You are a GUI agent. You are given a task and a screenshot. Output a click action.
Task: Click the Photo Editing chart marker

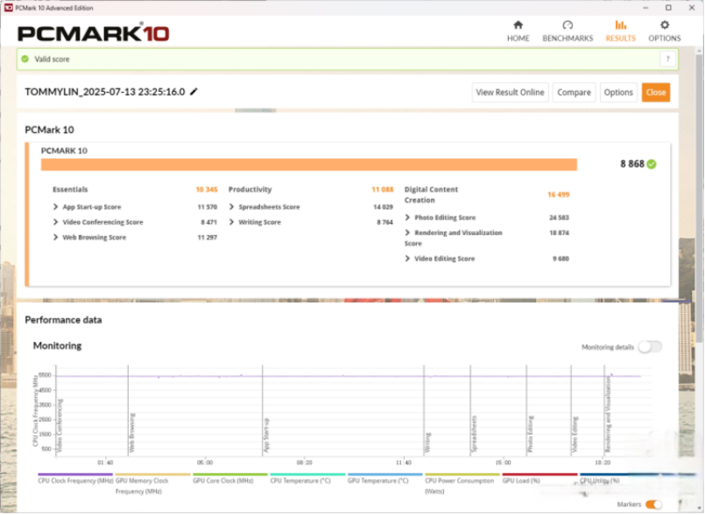click(x=530, y=434)
